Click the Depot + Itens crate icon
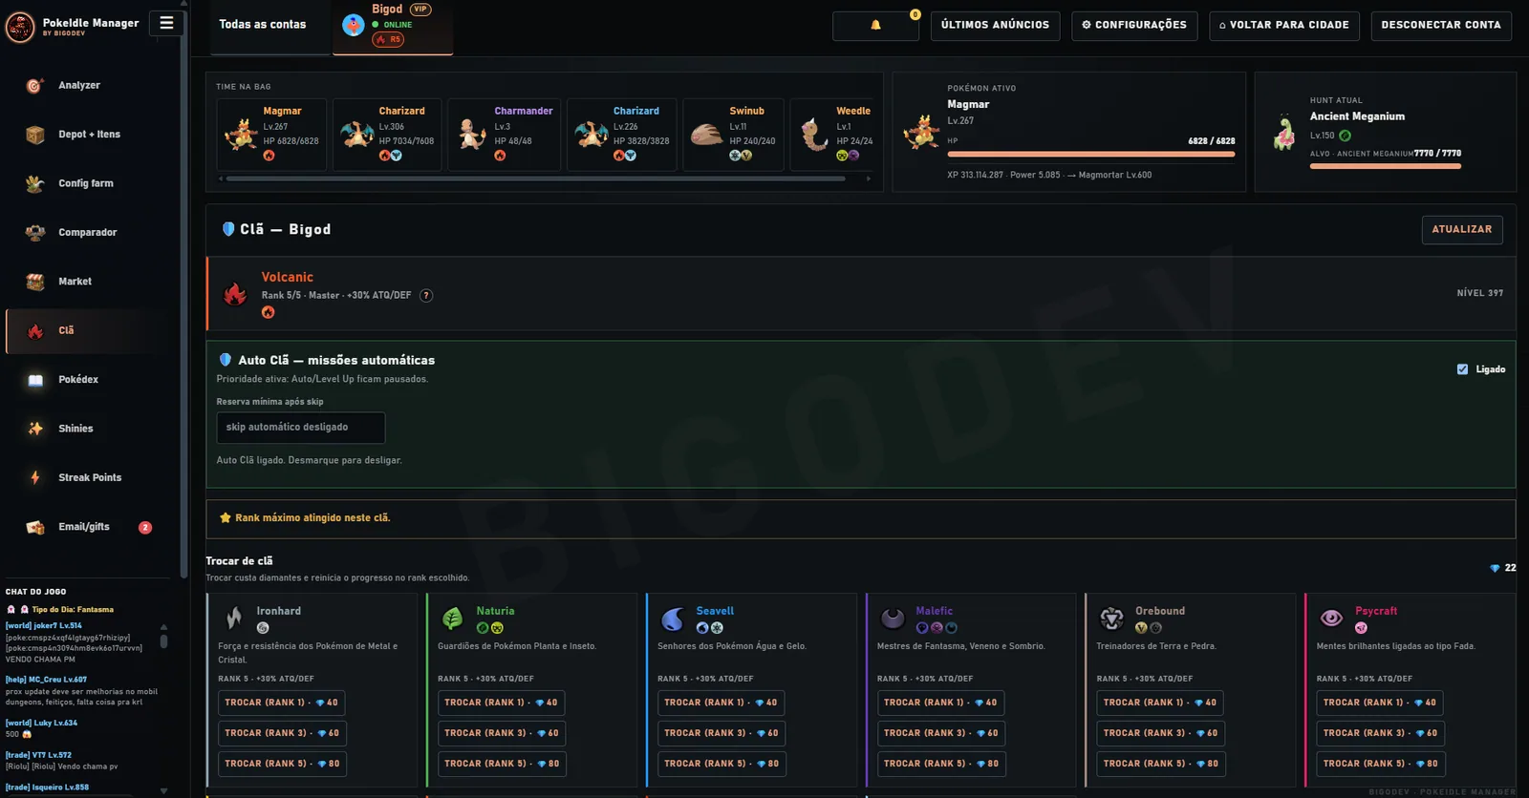 [35, 135]
